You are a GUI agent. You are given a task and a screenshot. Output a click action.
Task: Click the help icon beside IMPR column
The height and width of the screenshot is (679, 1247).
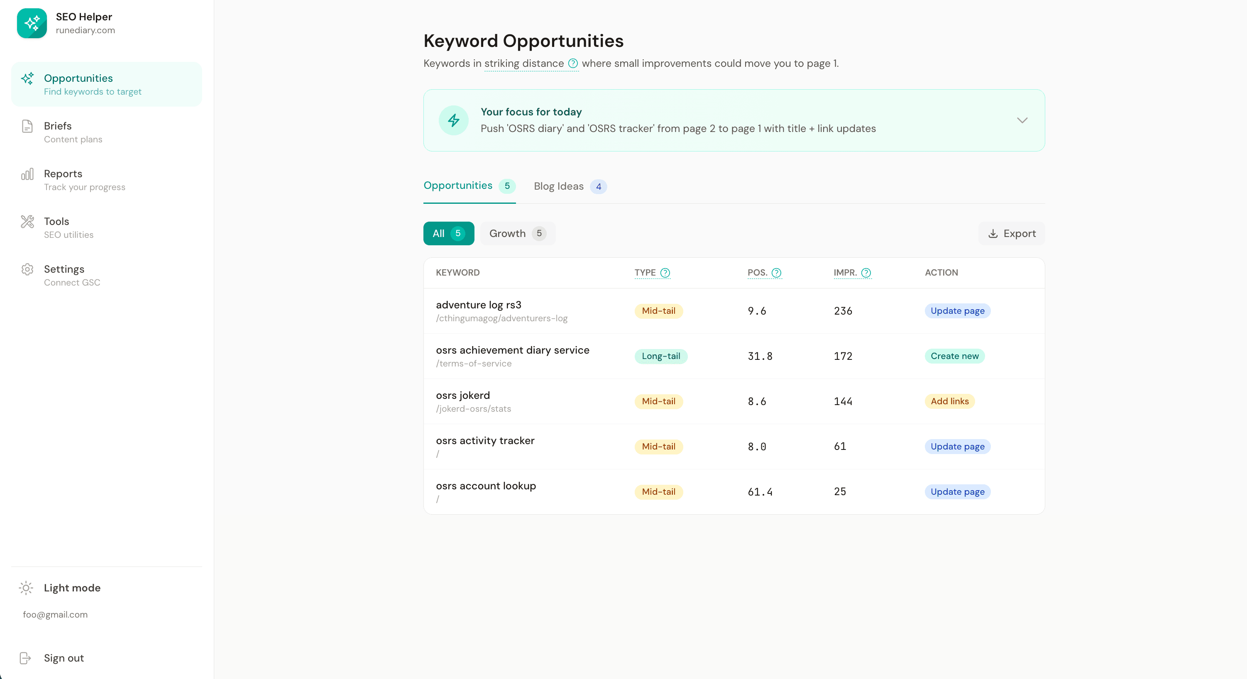(x=866, y=273)
